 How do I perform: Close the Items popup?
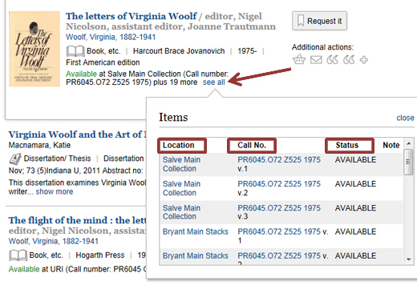[x=405, y=118]
